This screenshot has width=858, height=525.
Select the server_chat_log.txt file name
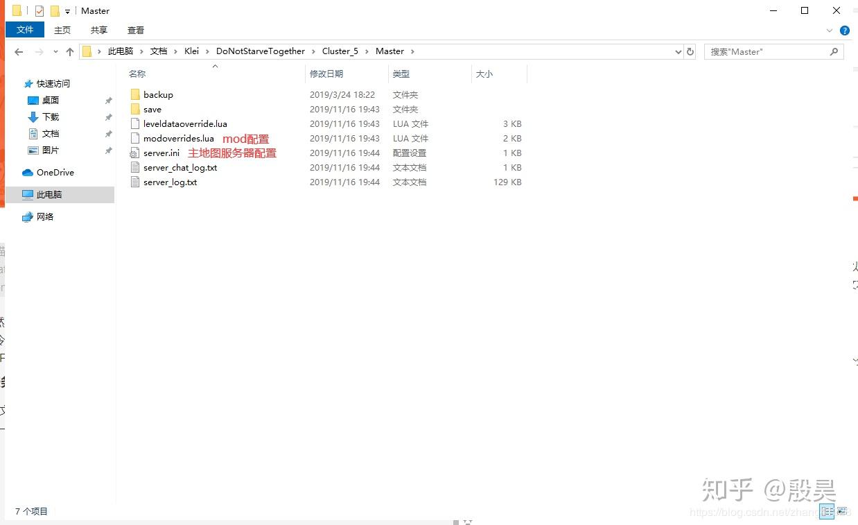point(180,167)
